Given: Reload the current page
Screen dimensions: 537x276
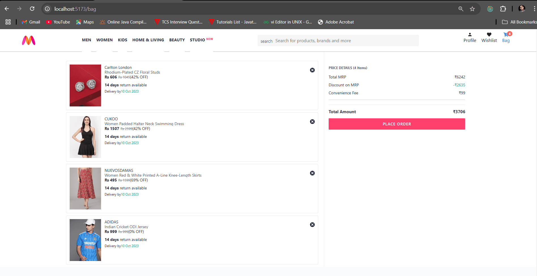Looking at the screenshot, I should coord(32,9).
